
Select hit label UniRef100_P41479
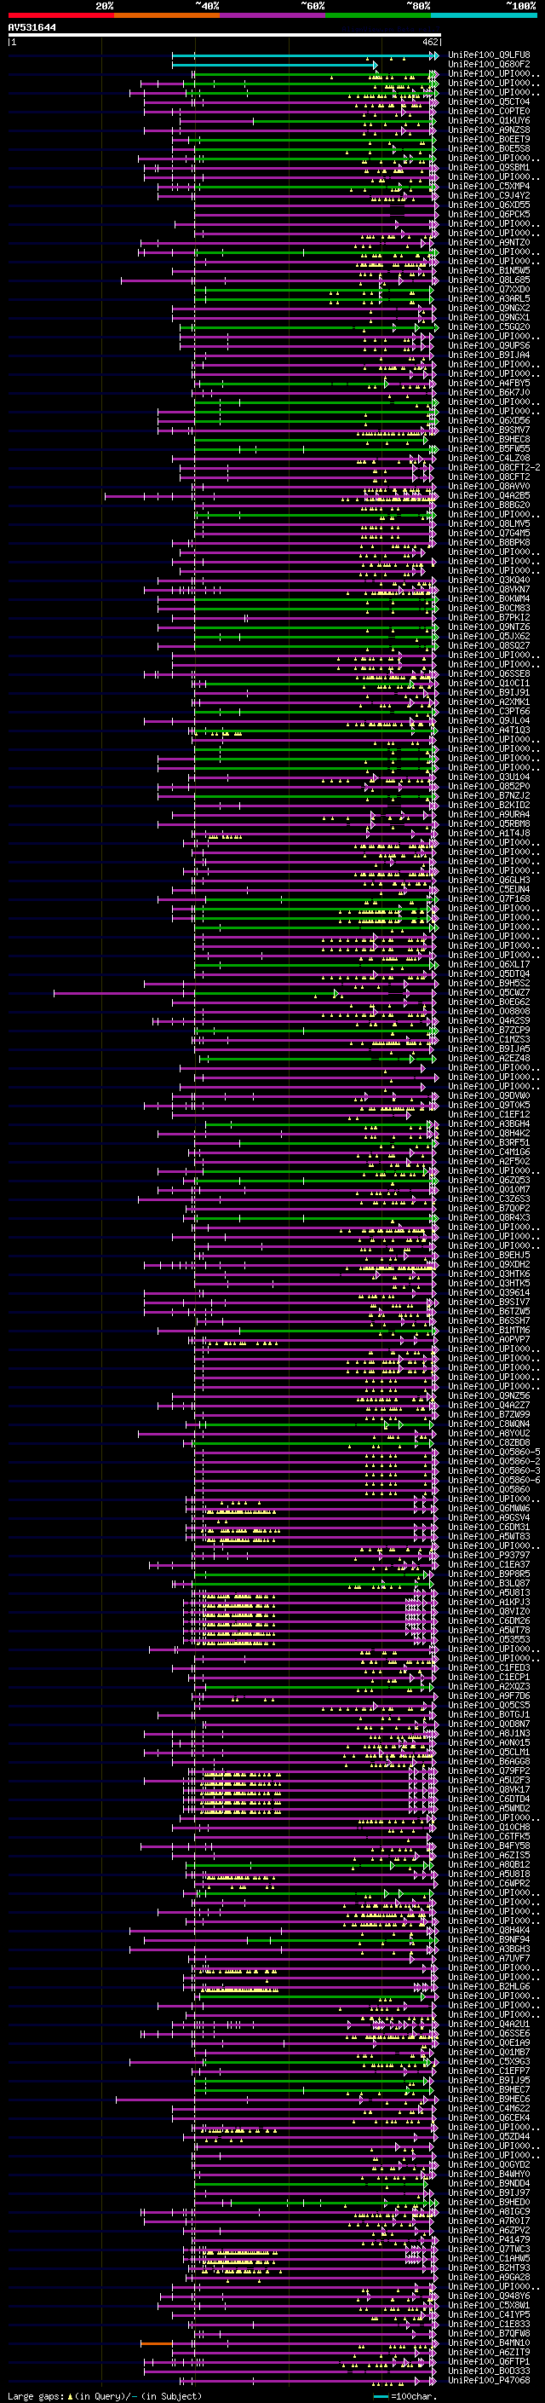tap(489, 2238)
